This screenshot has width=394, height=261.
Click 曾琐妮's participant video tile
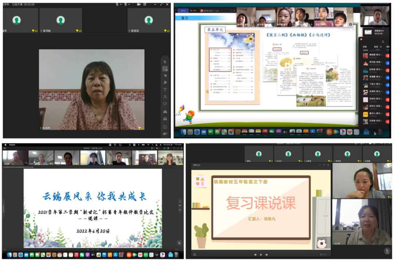61,20
